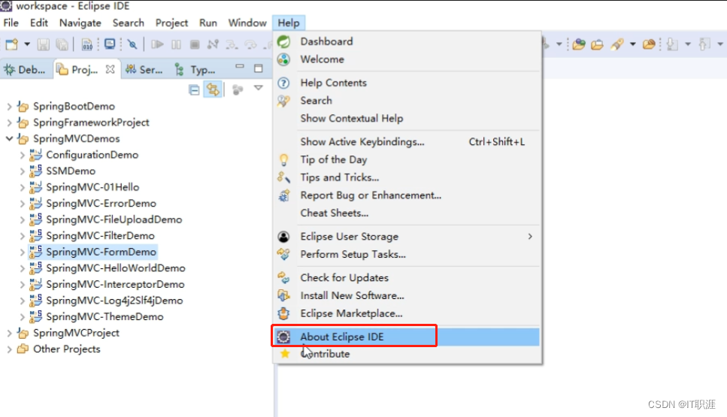Select the SSMDemo project
The width and height of the screenshot is (727, 417).
pyautogui.click(x=71, y=171)
